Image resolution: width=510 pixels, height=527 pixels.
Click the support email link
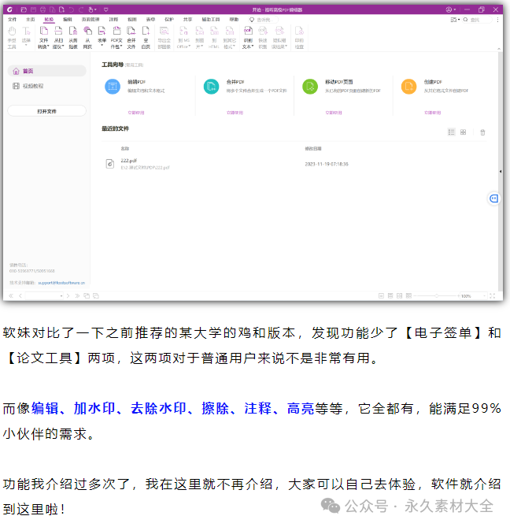click(61, 283)
